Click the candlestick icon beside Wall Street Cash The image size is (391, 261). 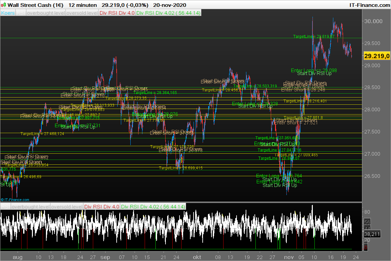pos(3,5)
